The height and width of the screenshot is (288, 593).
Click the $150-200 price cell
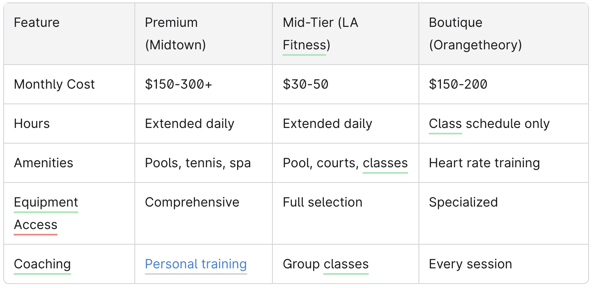504,84
